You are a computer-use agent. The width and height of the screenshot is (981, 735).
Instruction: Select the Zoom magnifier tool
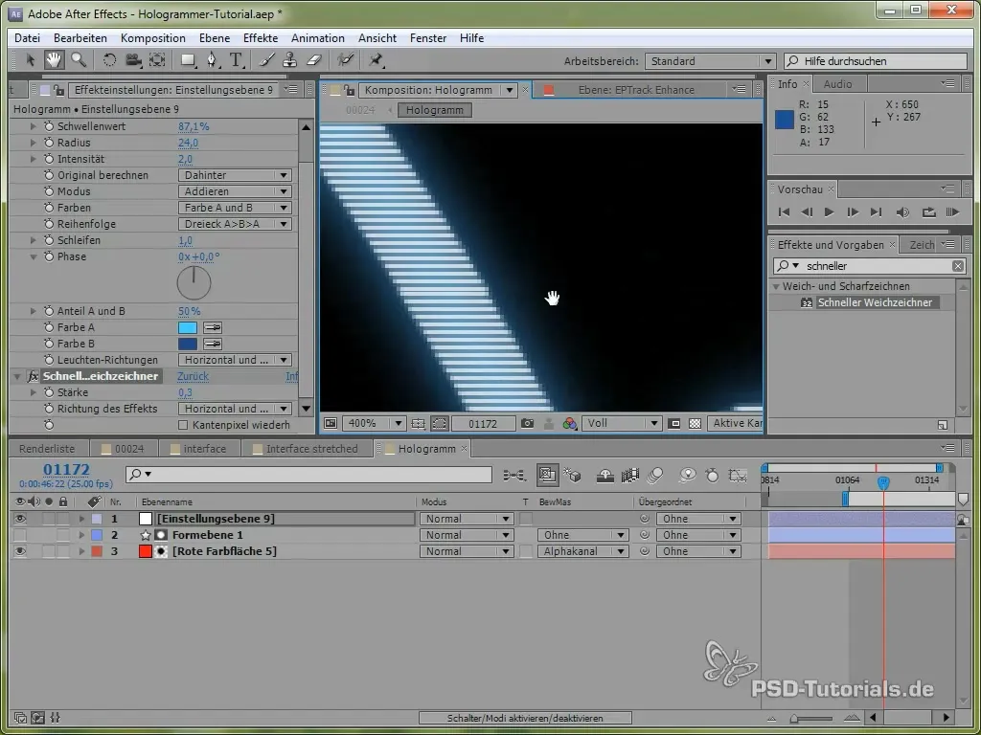pos(79,60)
